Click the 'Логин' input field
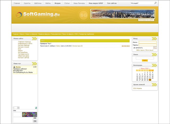170x124 pixels. pyautogui.click(x=148, y=42)
